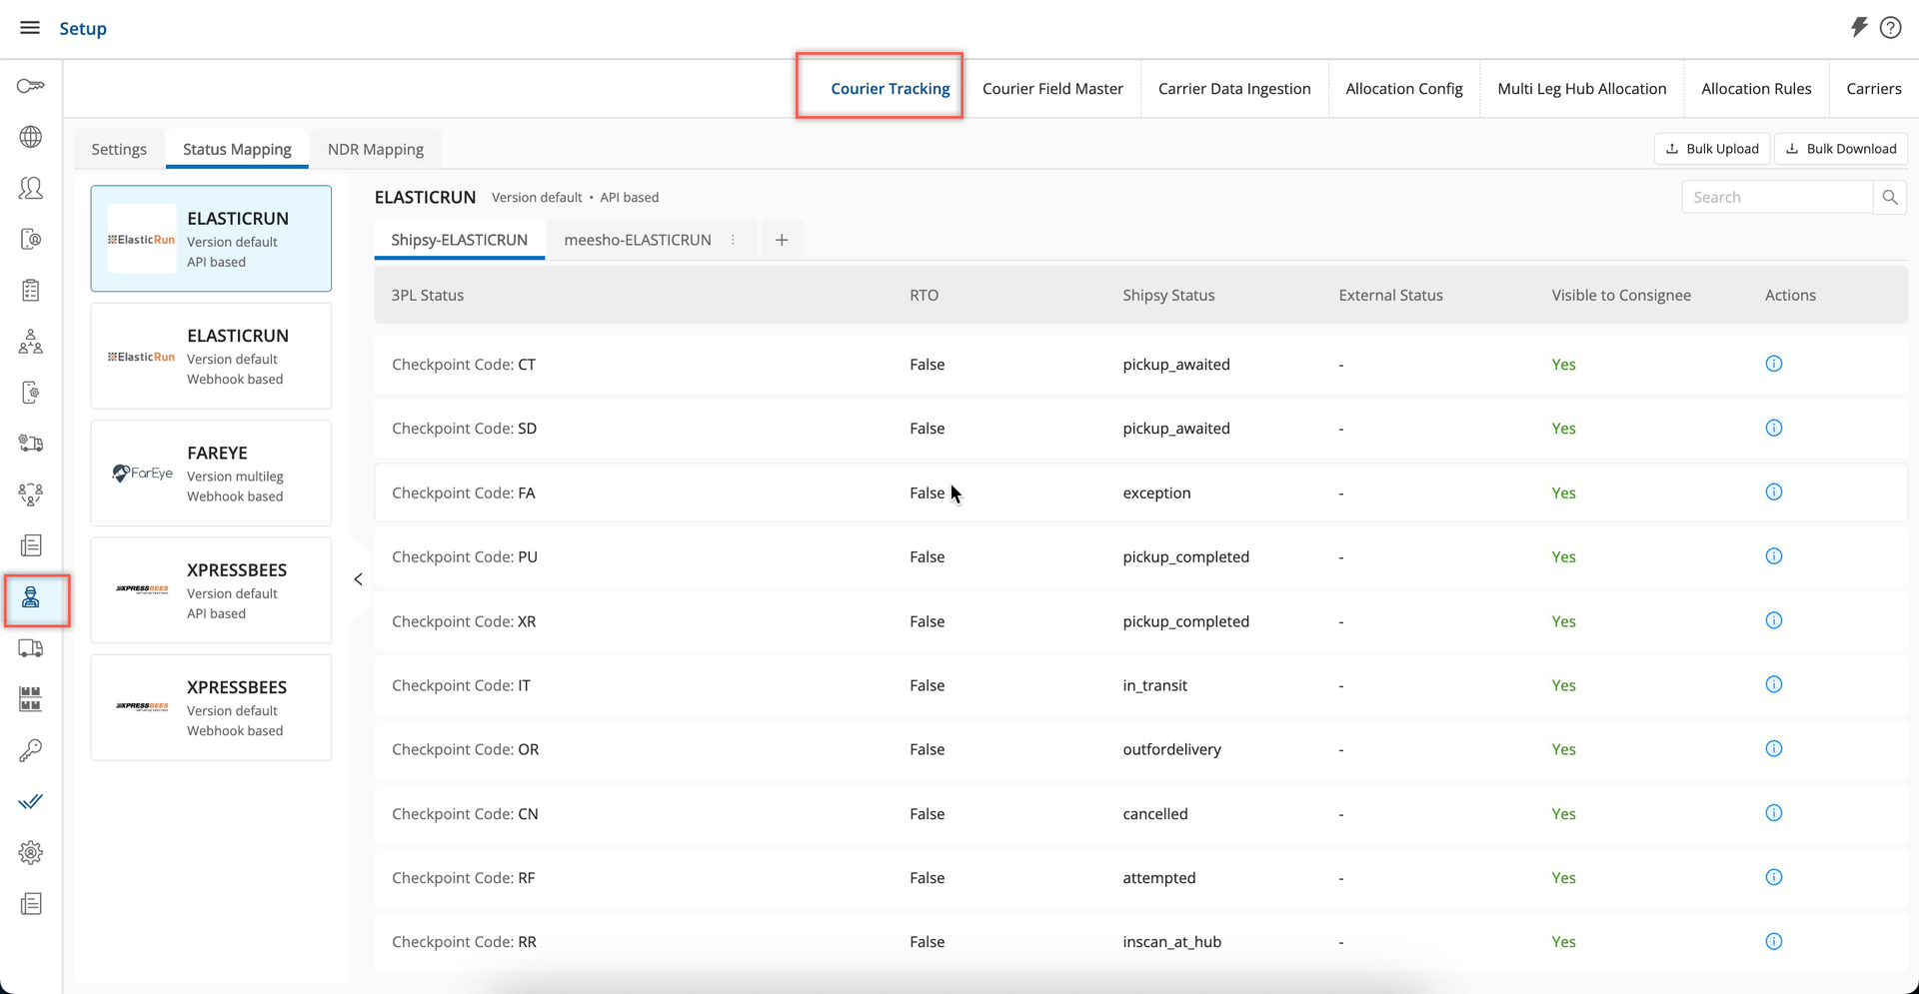Screen dimensions: 1919x994
Task: Click the double checkmark sidebar icon
Action: pyautogui.click(x=31, y=801)
